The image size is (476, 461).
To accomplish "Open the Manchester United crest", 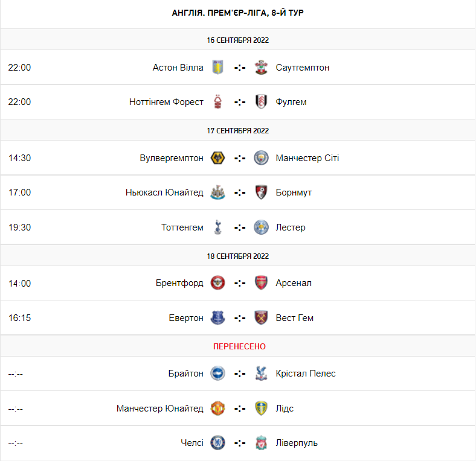I will [217, 409].
